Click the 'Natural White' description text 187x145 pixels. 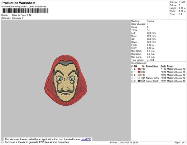coord(153,78)
